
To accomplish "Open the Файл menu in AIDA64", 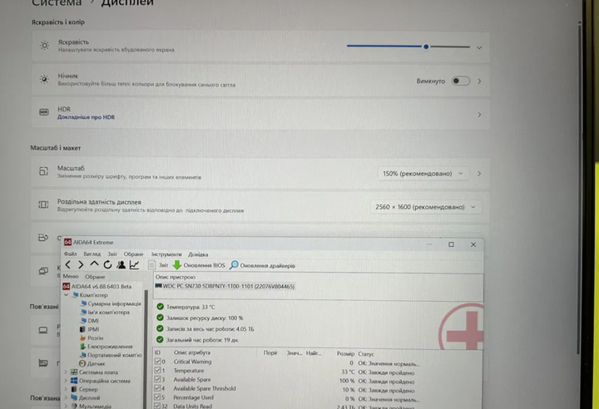I will (x=70, y=254).
